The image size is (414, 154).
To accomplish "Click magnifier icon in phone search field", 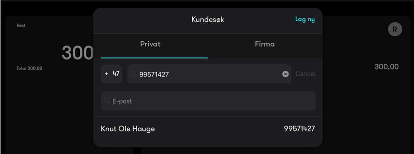I will click(x=133, y=74).
